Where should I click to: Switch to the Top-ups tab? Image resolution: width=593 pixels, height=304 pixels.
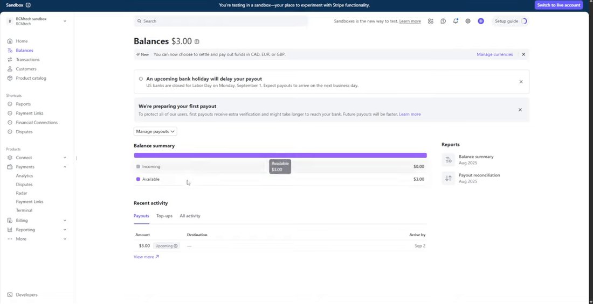(x=164, y=216)
